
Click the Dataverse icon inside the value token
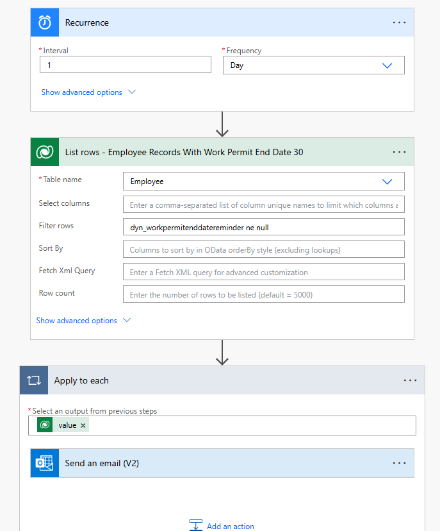point(44,425)
